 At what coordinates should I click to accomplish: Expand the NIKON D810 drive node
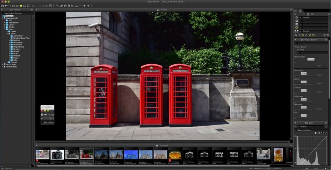click(x=2, y=67)
